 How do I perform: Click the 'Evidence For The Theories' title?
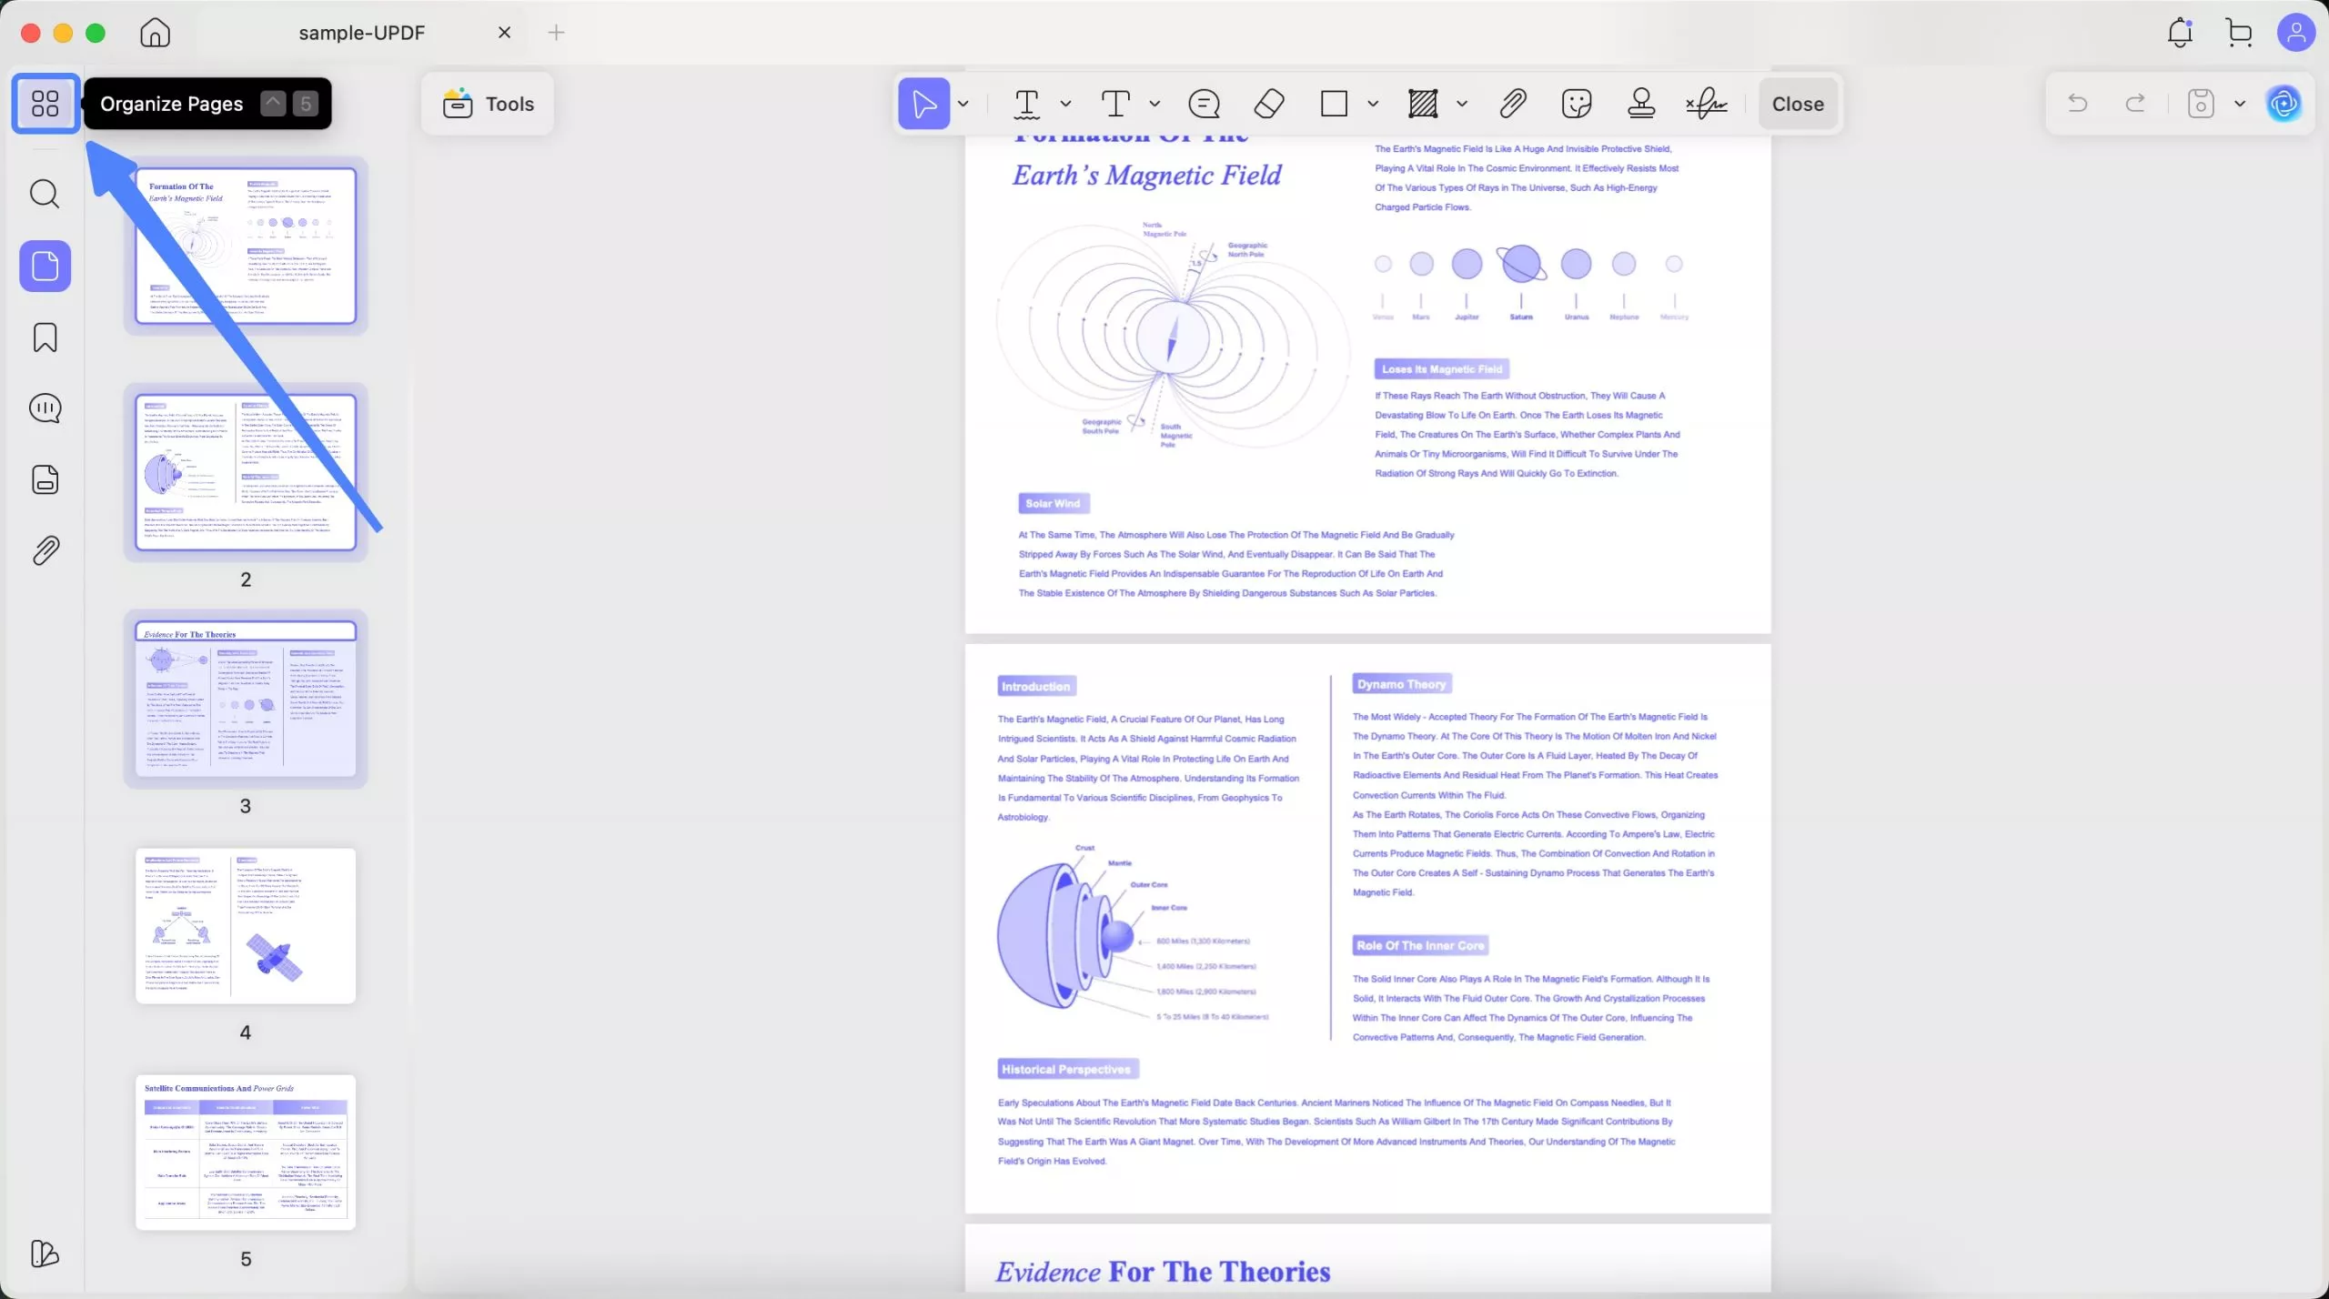click(x=1163, y=1271)
